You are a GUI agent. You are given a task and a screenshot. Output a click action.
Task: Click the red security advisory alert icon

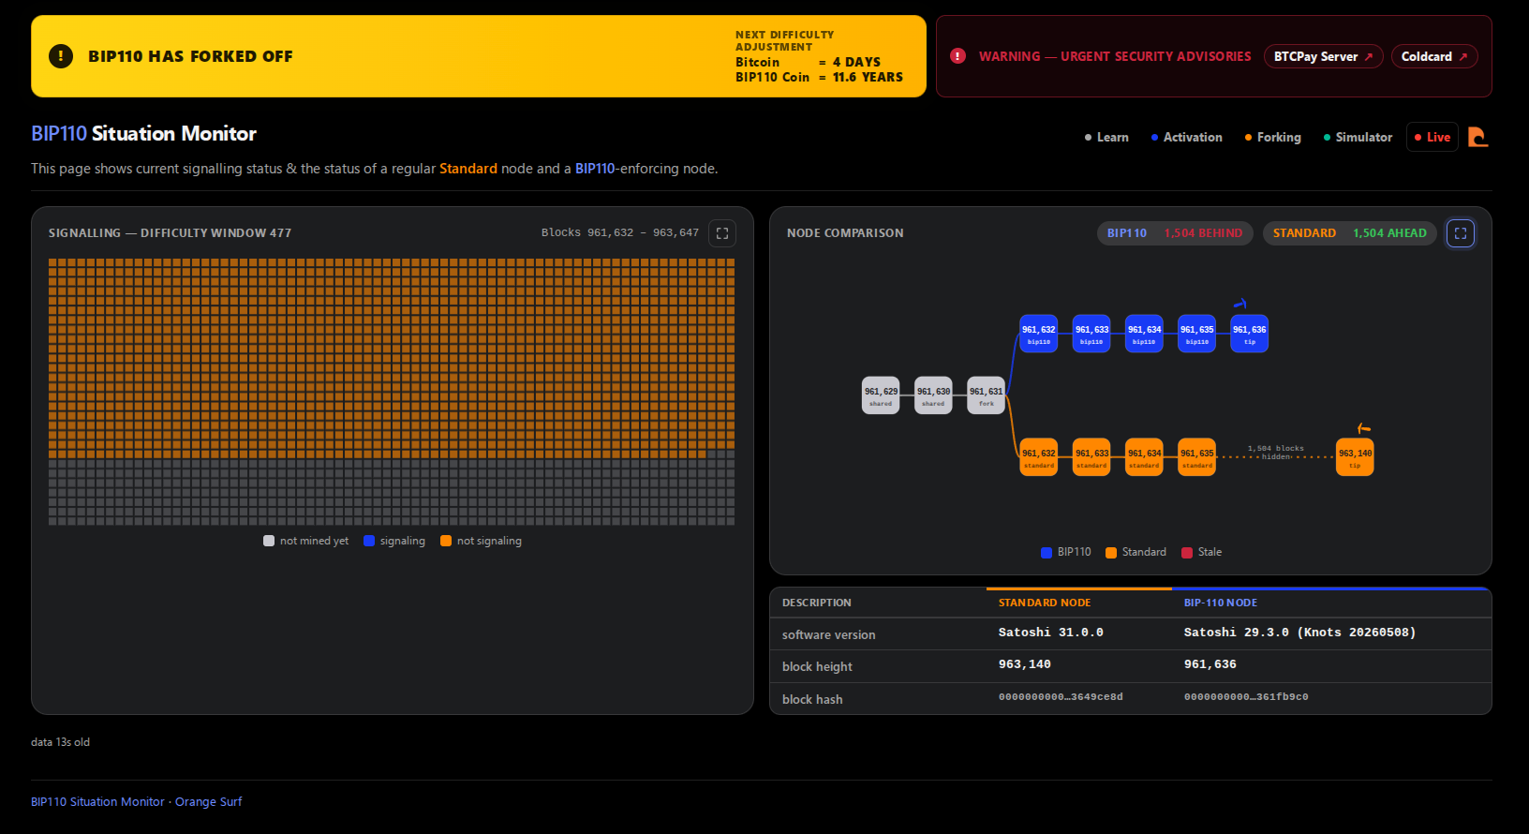tap(957, 56)
